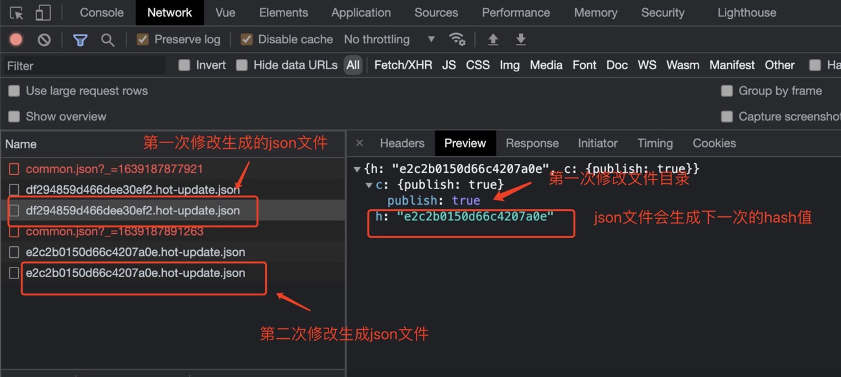Open network conditions wifi icon
Screen dimensions: 841x377
coord(457,40)
